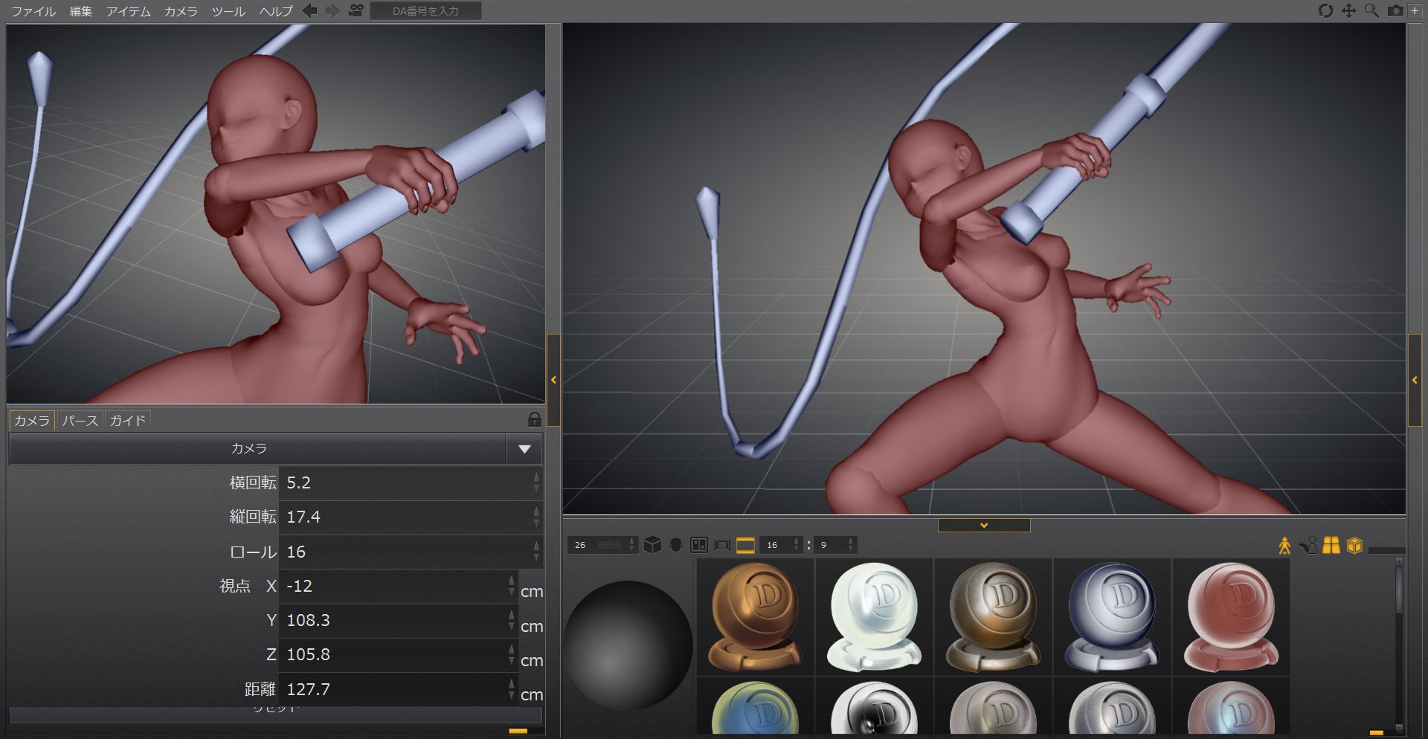Take a snapshot with the camera icon

1395,10
